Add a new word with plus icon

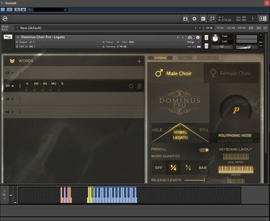[139, 61]
